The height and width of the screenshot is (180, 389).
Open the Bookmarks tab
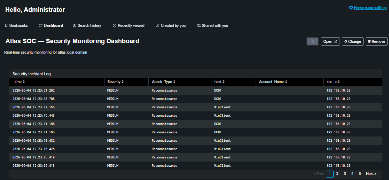tap(16, 25)
